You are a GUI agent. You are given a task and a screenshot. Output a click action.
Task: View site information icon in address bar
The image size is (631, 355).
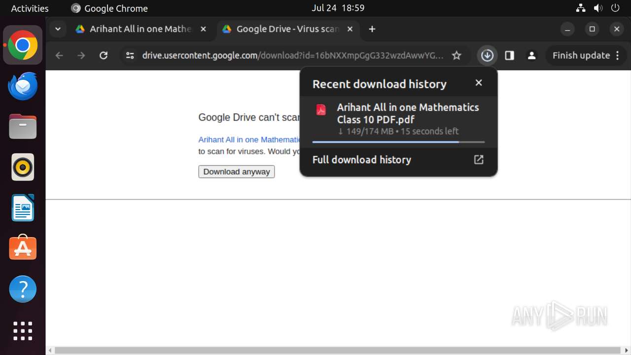[x=130, y=56]
